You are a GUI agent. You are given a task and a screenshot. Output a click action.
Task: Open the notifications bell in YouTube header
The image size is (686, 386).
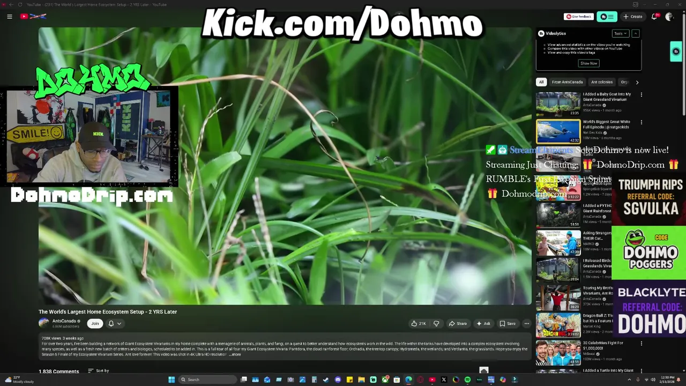tap(654, 17)
